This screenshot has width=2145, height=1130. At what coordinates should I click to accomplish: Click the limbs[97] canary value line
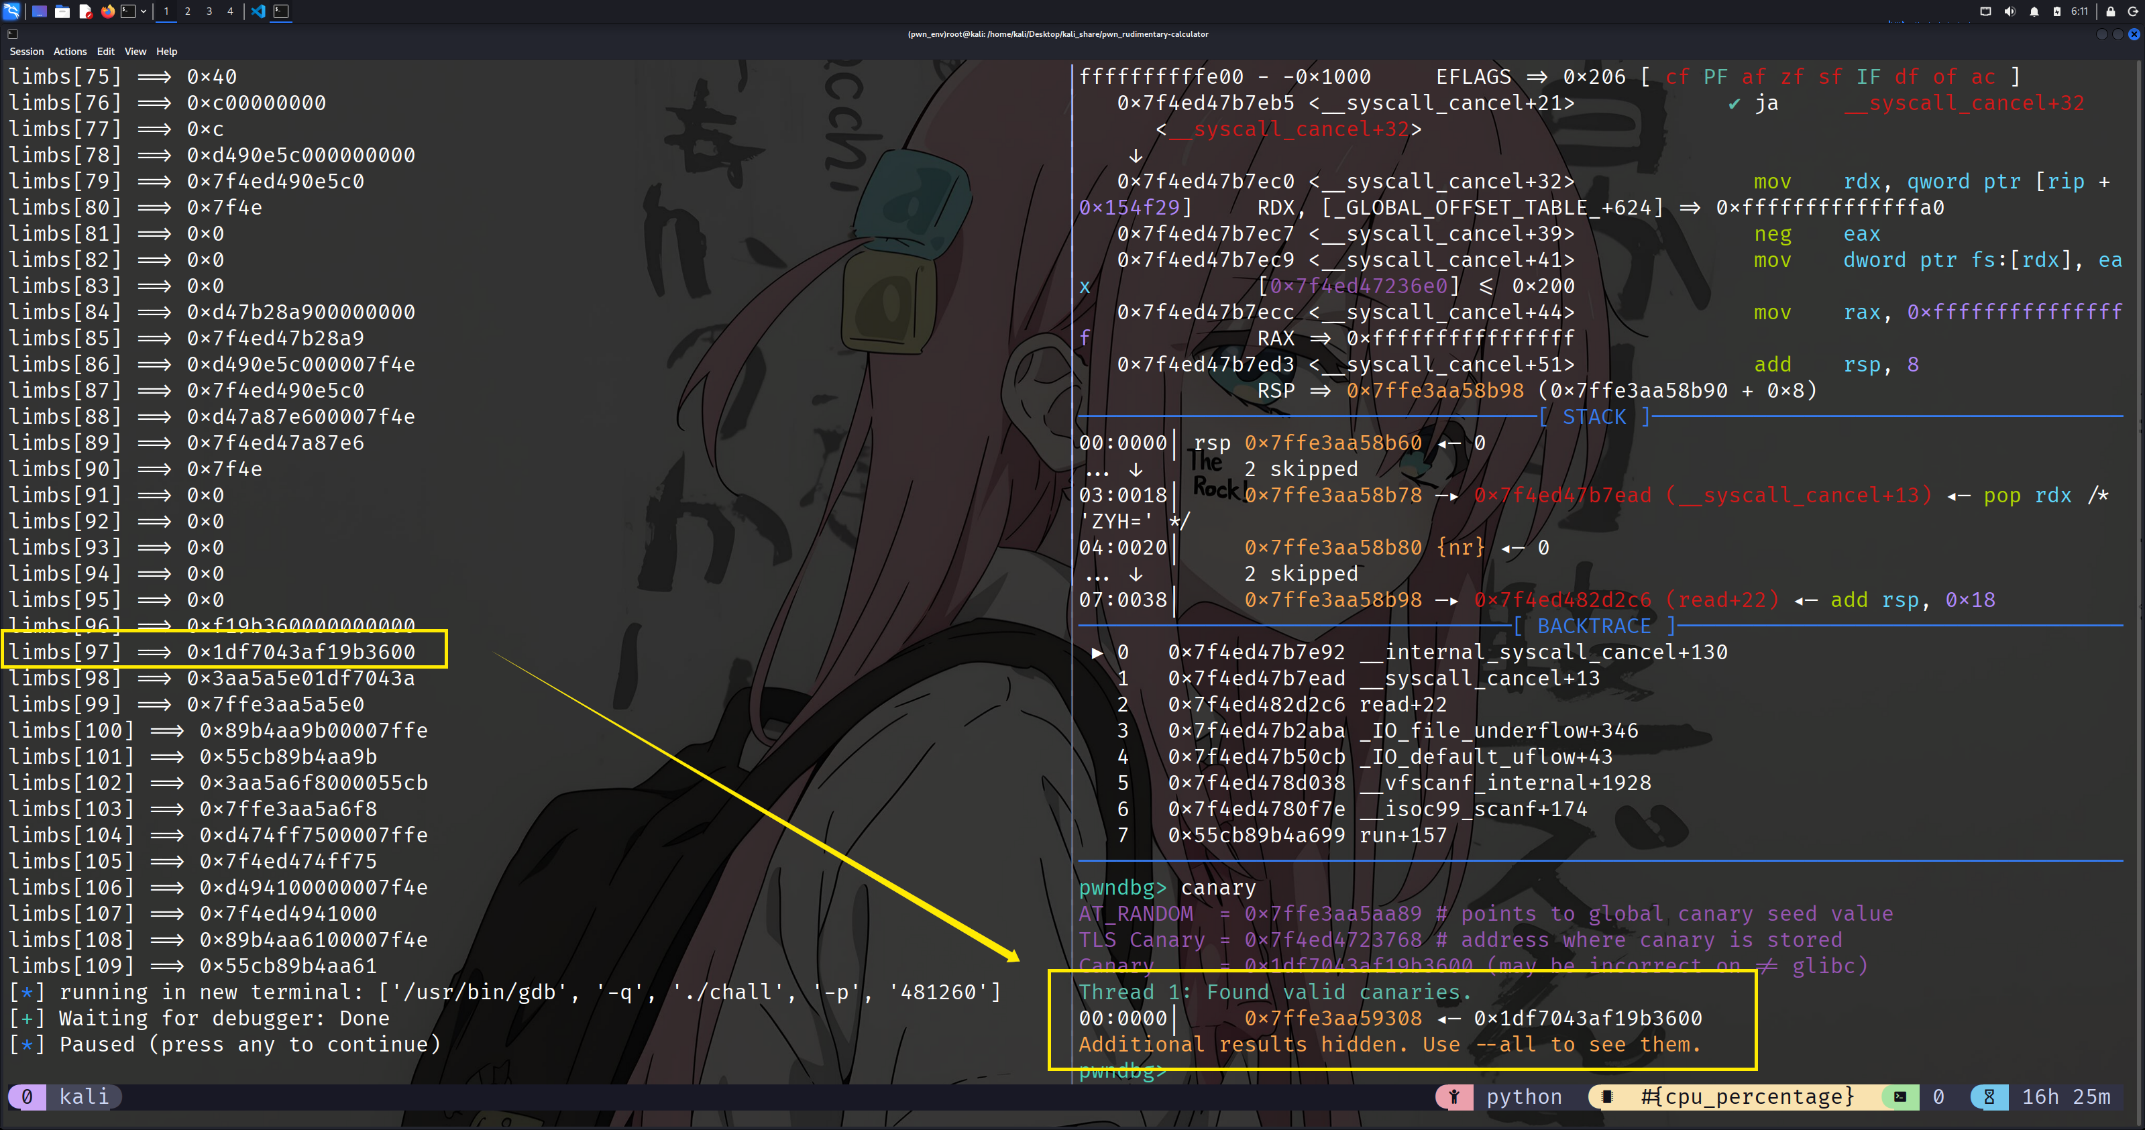coord(213,652)
